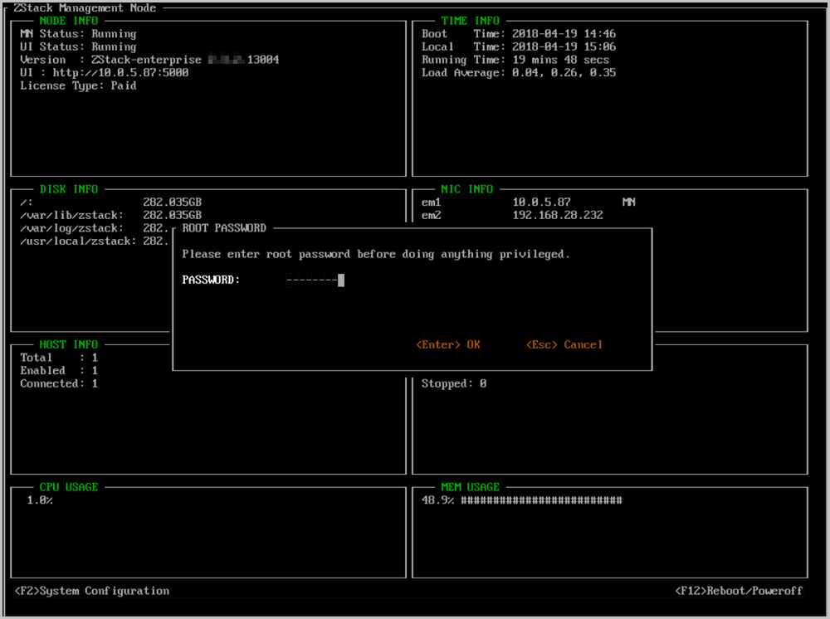Click the Enter OK button
The image size is (830, 619).
tap(448, 344)
